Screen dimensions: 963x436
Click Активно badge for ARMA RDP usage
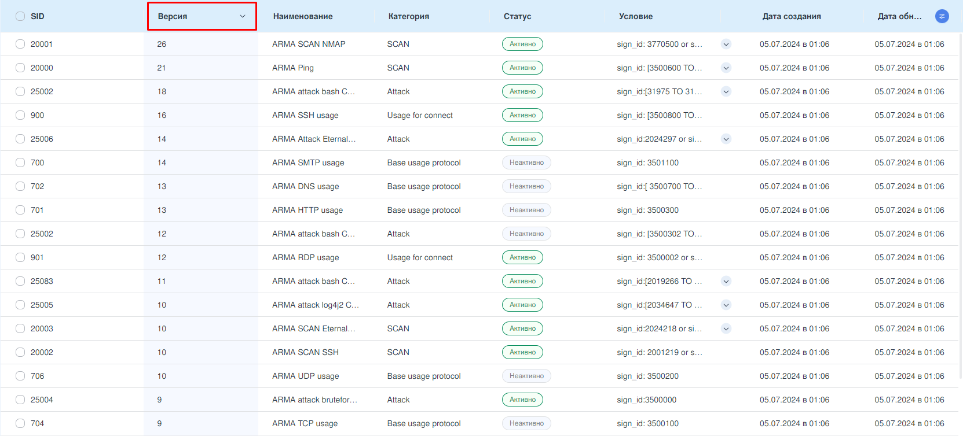(522, 257)
